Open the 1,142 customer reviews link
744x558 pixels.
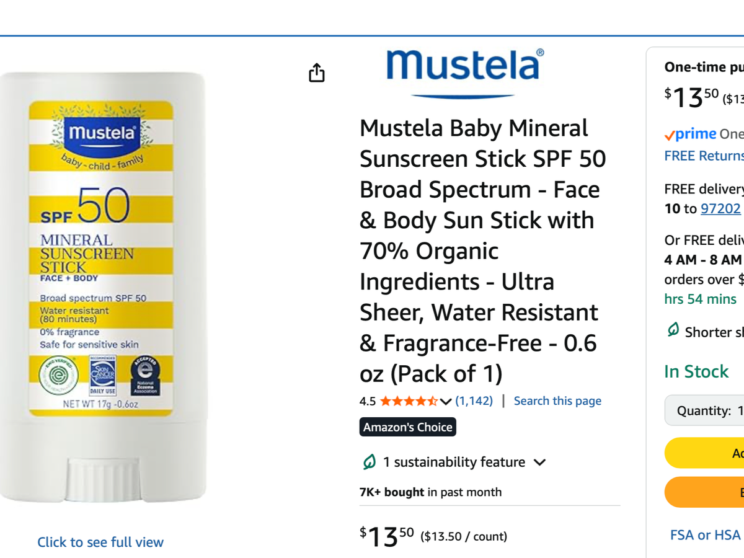474,401
